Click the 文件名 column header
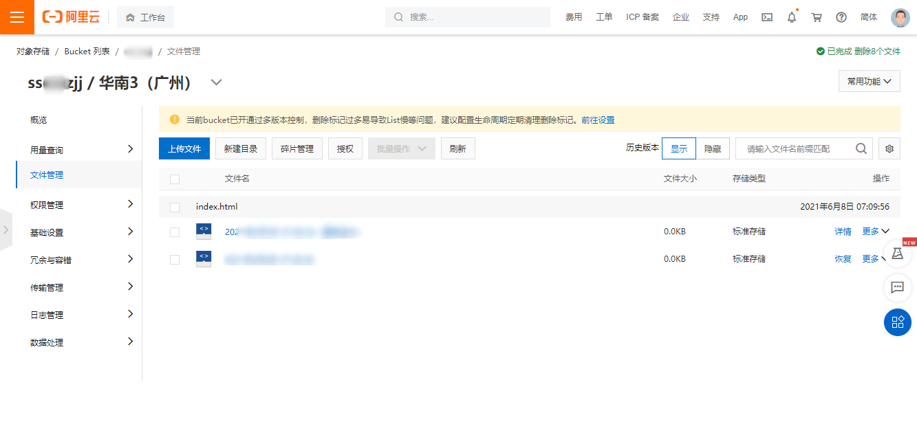The image size is (917, 424). (237, 179)
